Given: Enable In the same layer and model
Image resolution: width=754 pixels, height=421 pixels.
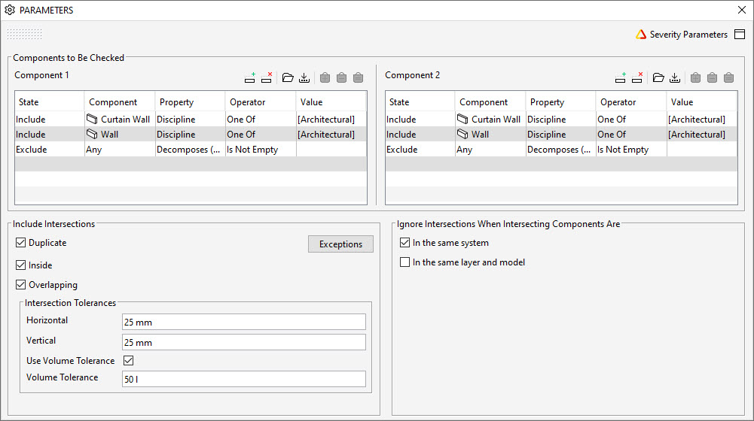Looking at the screenshot, I should (x=405, y=262).
